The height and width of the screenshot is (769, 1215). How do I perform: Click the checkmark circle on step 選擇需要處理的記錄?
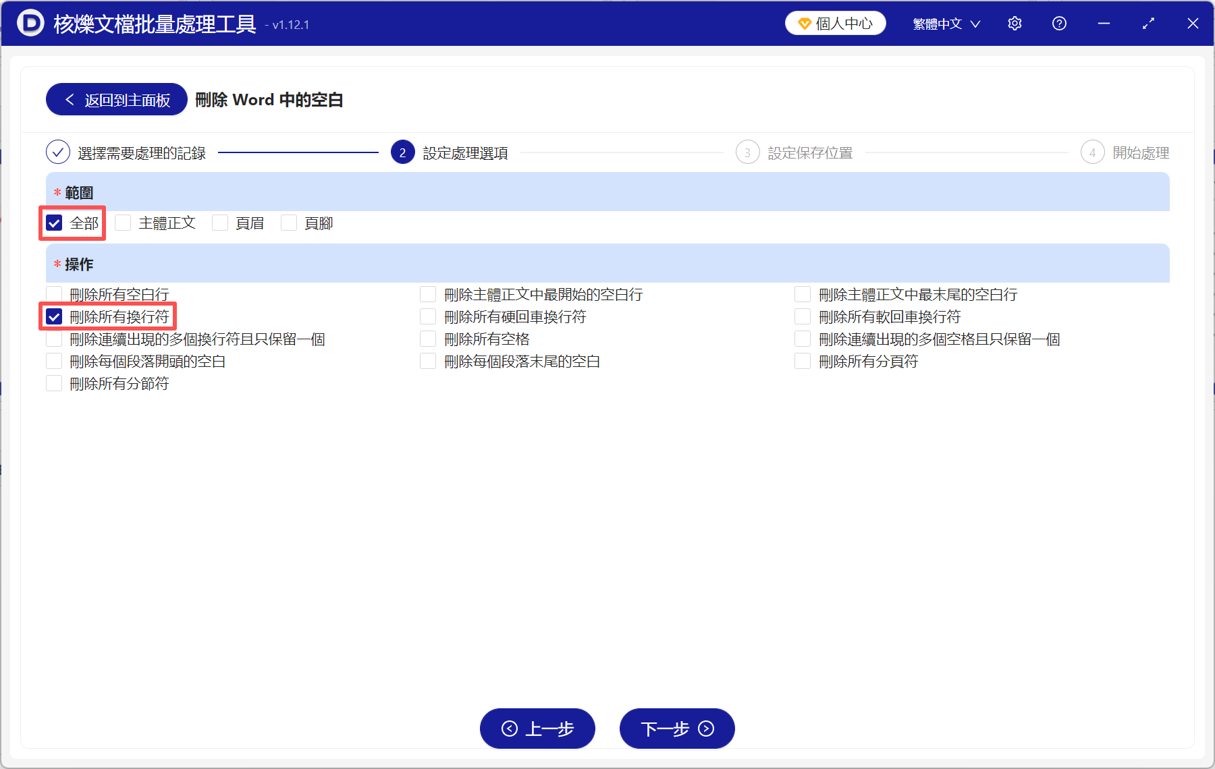click(58, 152)
